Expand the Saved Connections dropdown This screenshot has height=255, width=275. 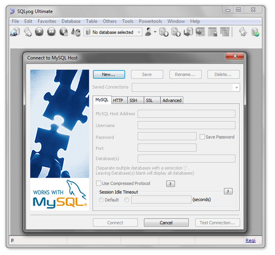click(237, 88)
